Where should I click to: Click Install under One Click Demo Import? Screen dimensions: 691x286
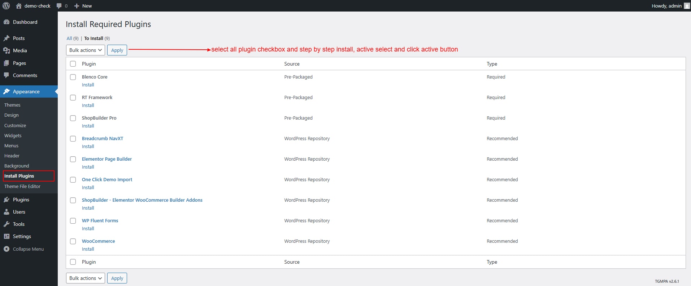[88, 188]
